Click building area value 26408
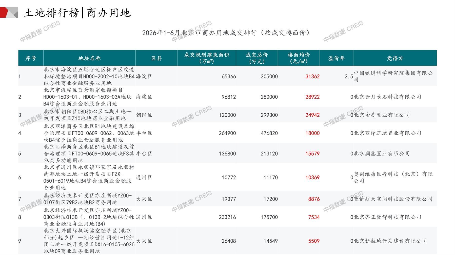Viewport: 455px width, 255px height. click(229, 241)
